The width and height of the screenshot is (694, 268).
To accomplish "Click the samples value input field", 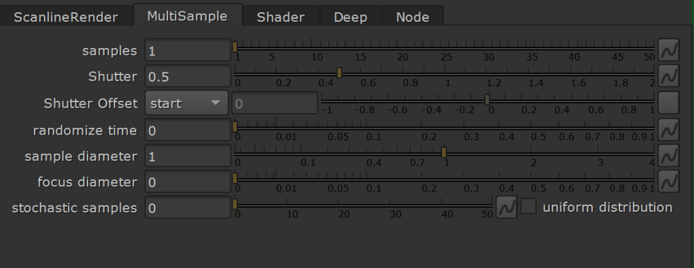I will 188,50.
